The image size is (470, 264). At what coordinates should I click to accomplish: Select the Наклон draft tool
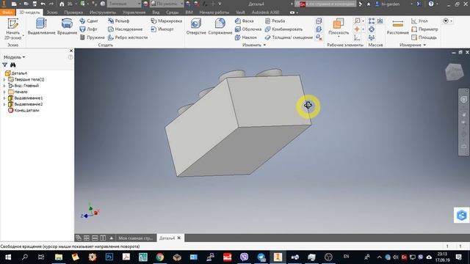[x=246, y=37]
